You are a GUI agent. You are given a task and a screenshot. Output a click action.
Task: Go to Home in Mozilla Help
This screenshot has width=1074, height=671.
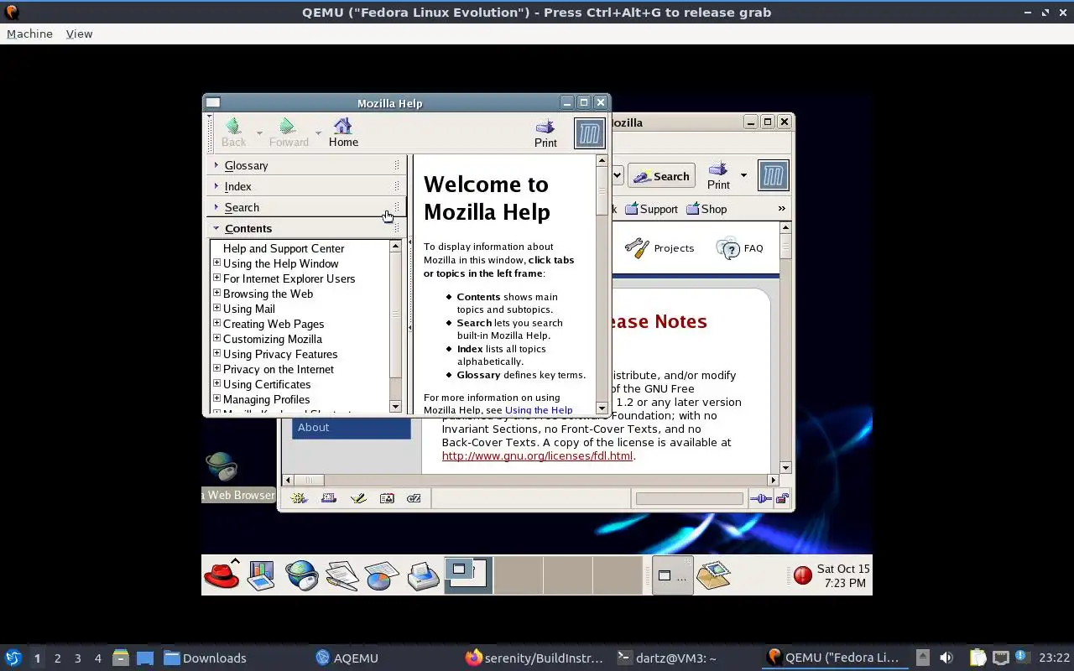tap(343, 133)
